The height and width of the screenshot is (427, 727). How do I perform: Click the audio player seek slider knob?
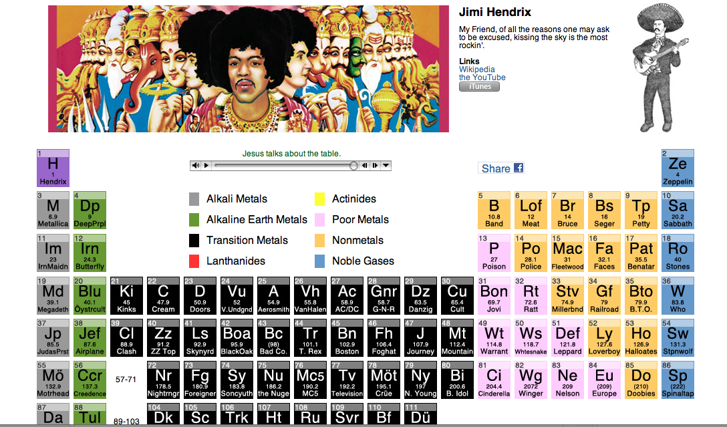[x=353, y=166]
